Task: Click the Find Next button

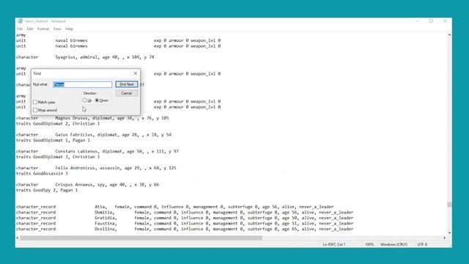Action: pos(127,84)
